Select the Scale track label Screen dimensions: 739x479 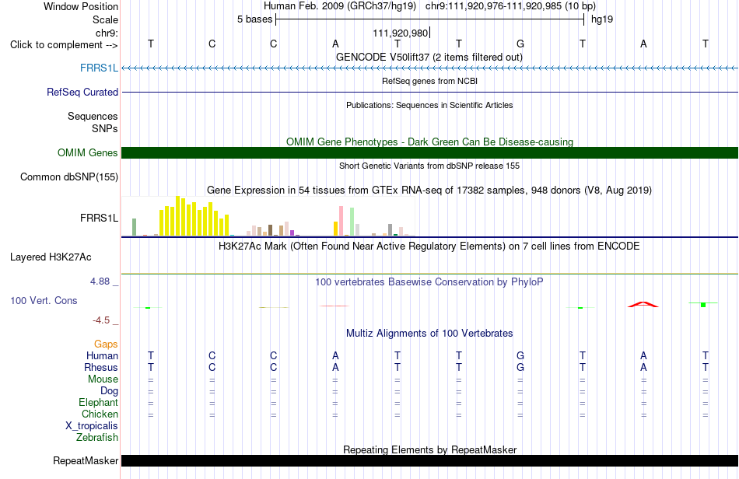tap(105, 19)
